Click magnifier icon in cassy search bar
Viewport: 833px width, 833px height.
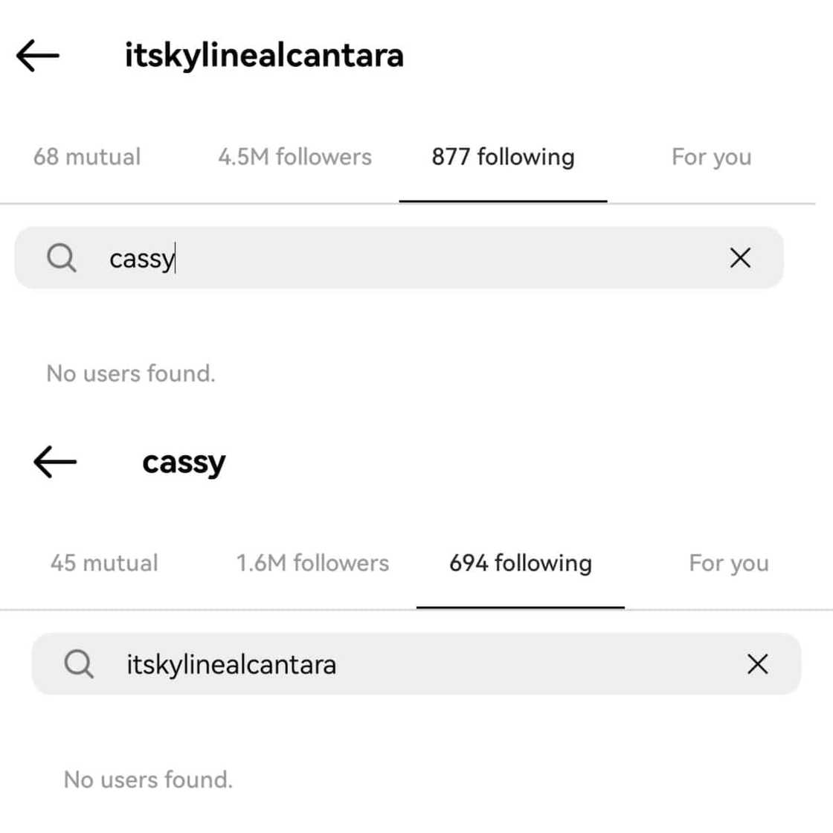point(61,258)
